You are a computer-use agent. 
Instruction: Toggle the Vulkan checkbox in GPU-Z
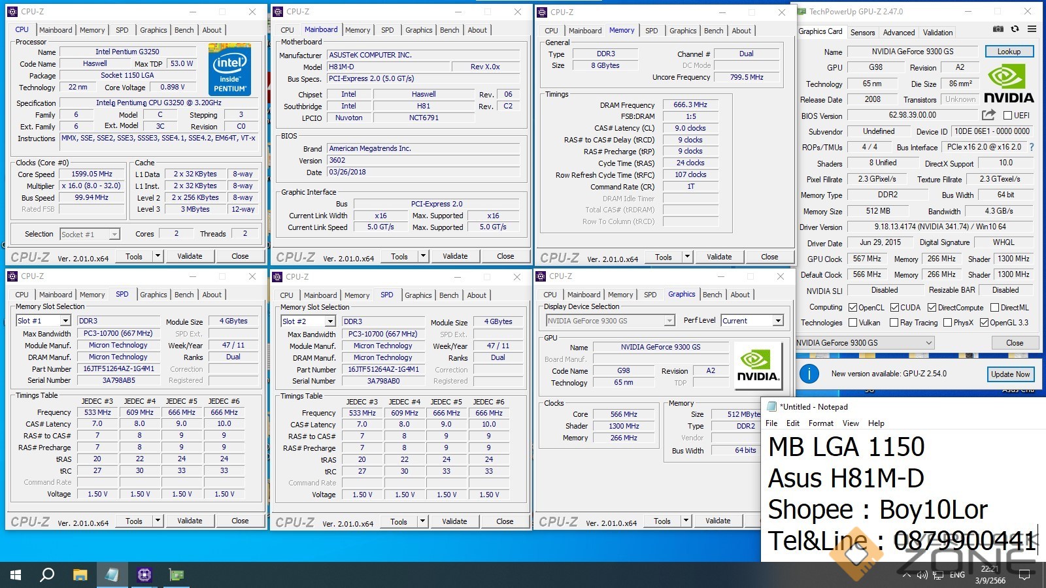(x=852, y=323)
